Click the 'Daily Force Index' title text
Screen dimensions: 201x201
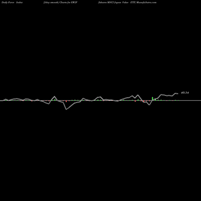click(x=12, y=2)
